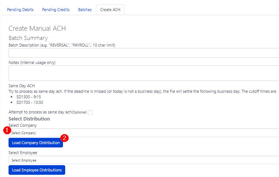279x177 pixels.
Task: Click the Select Employee label above dropdown
Action: coord(23,153)
